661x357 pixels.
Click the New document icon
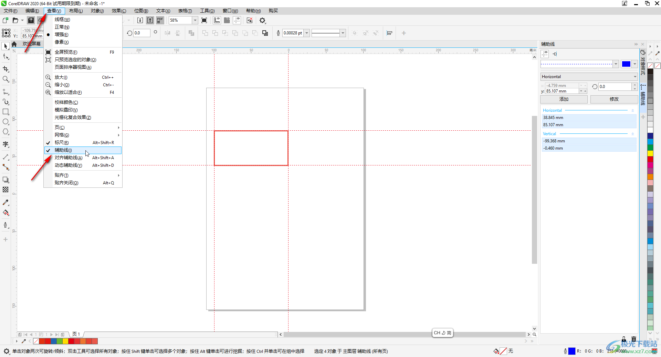point(6,20)
